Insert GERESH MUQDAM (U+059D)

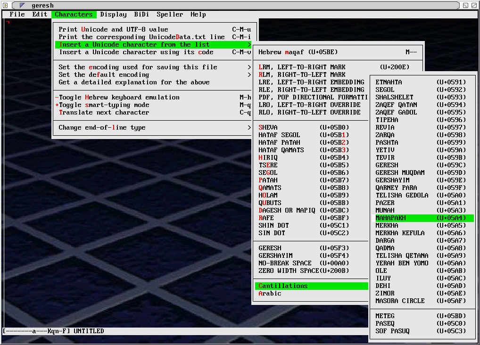(x=422, y=172)
